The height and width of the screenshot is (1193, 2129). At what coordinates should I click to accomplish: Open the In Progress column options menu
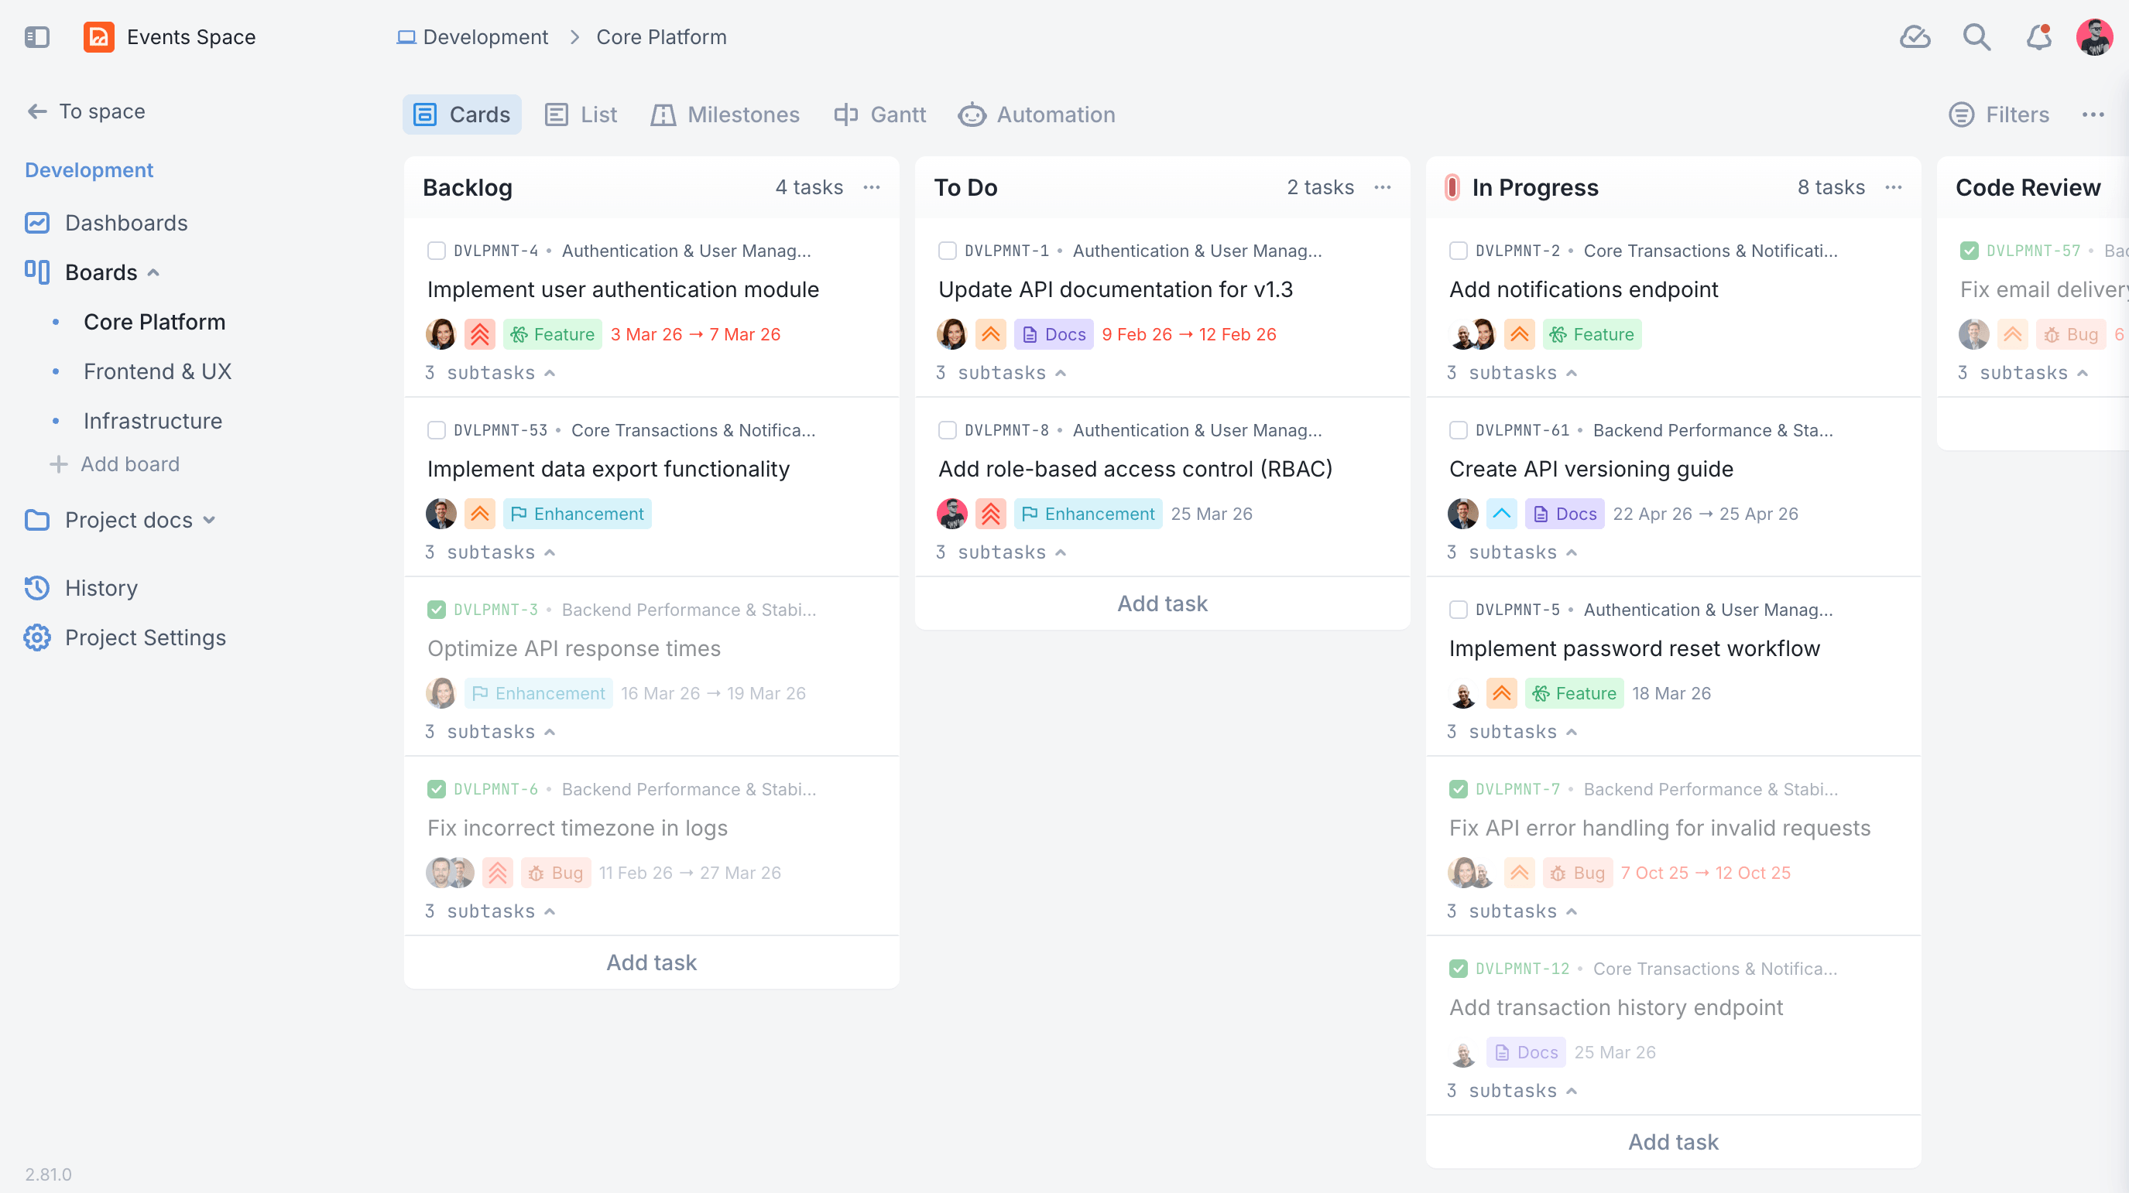[x=1894, y=187]
